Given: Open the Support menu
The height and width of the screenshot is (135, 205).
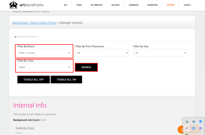Looking at the screenshot, I should coord(171,5).
